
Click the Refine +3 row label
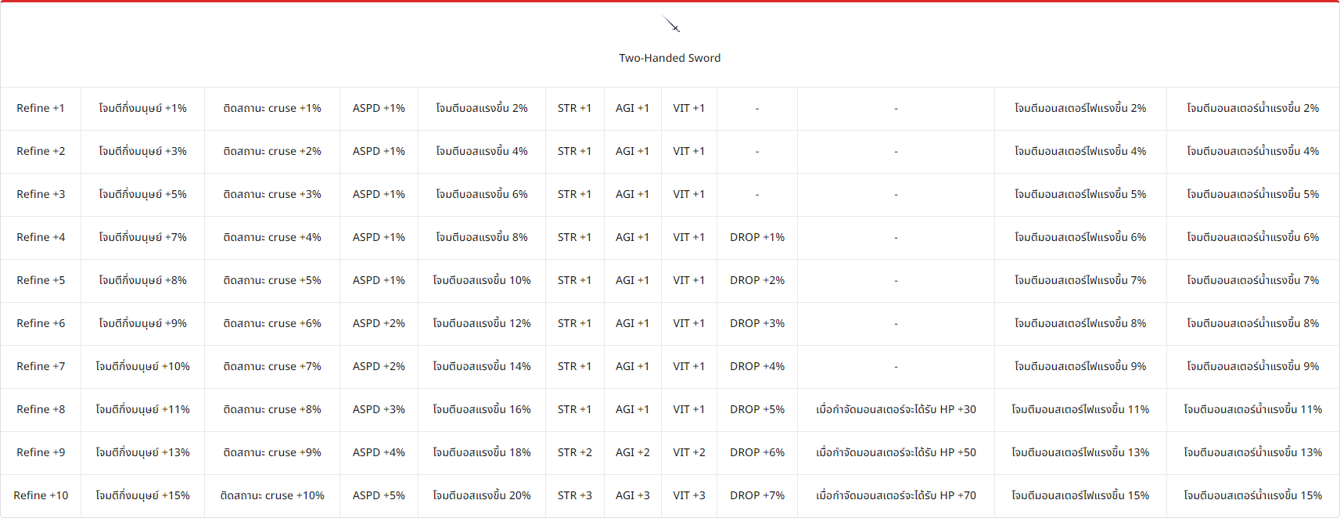pyautogui.click(x=41, y=194)
